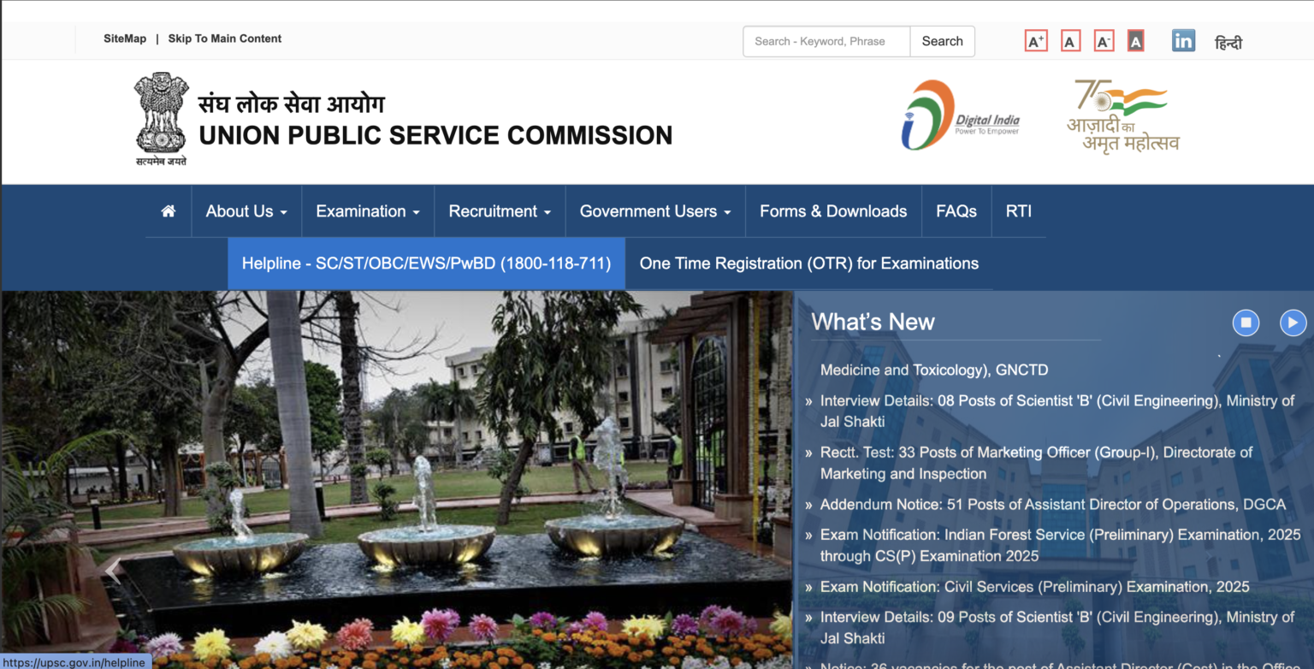Expand the About Us dropdown

tap(246, 210)
